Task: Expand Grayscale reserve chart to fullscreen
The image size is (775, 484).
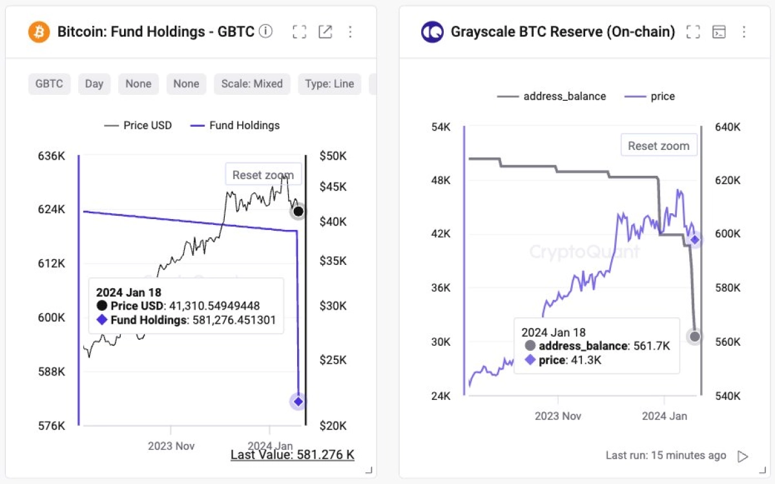Action: (x=693, y=32)
